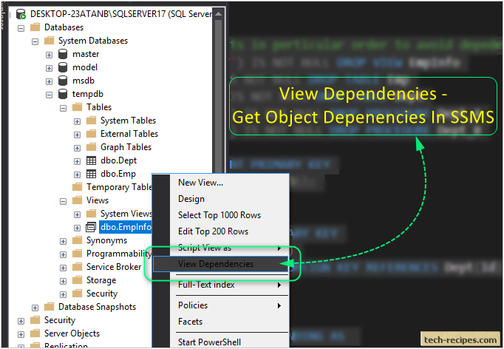Expand the Database Snapshots node

pos(35,308)
